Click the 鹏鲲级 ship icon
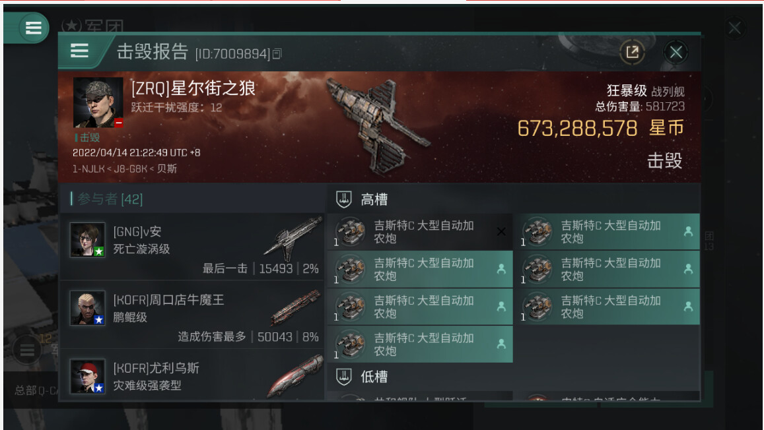Image resolution: width=764 pixels, height=430 pixels. click(x=296, y=307)
